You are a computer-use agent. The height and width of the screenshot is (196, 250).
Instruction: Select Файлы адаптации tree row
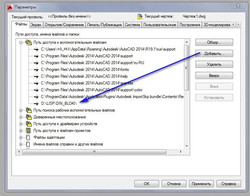(x=49, y=137)
